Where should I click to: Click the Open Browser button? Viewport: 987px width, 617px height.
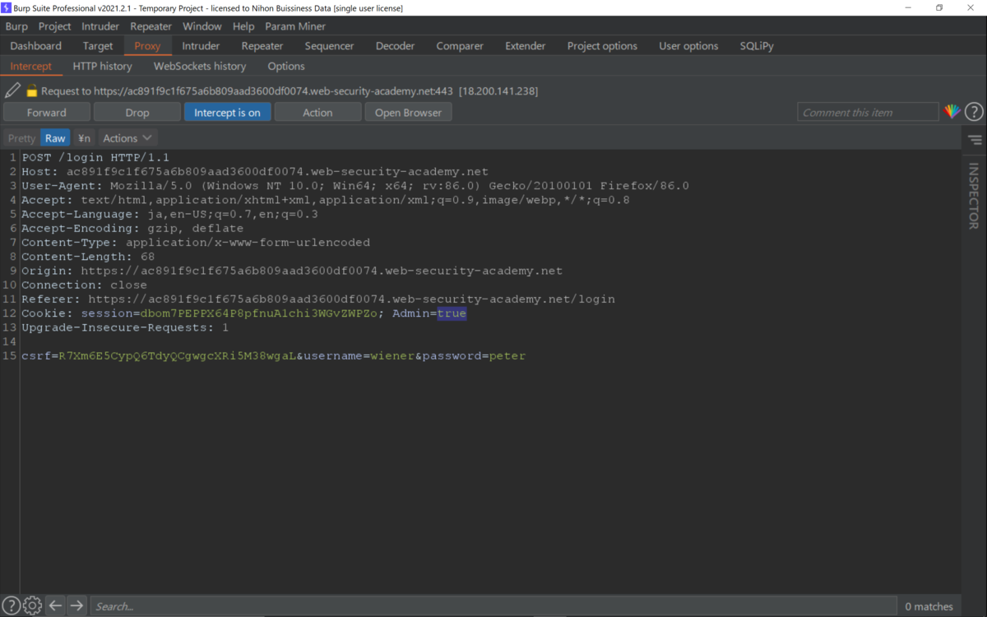[x=409, y=113]
